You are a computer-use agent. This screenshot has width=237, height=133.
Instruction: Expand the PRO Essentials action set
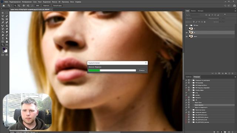(x=191, y=83)
